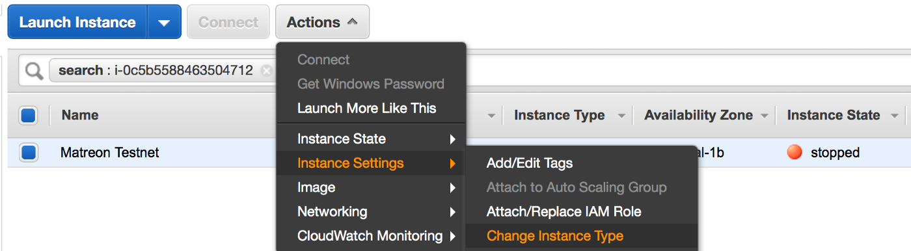Remove the instance ID search filter

tap(265, 71)
